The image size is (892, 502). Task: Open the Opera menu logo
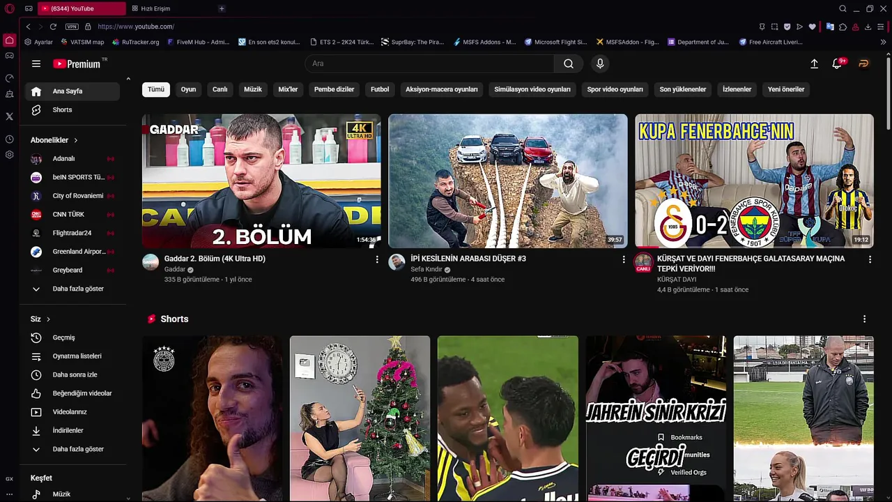tap(9, 8)
